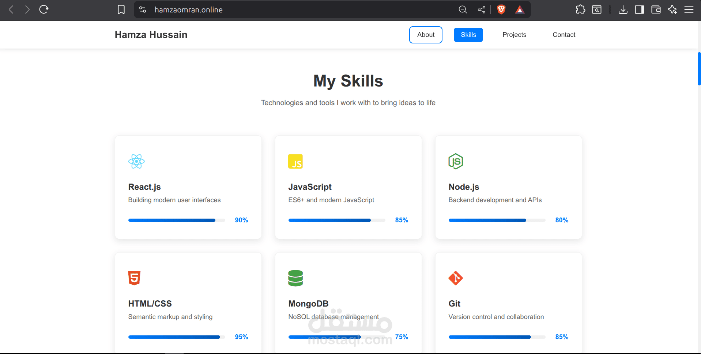Open the Contact nav item

click(x=564, y=35)
